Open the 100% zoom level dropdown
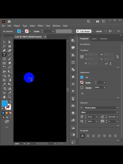This screenshot has width=123, height=164. click(25, 144)
